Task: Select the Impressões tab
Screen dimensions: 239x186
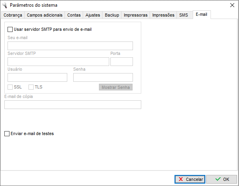Action: tap(163, 15)
